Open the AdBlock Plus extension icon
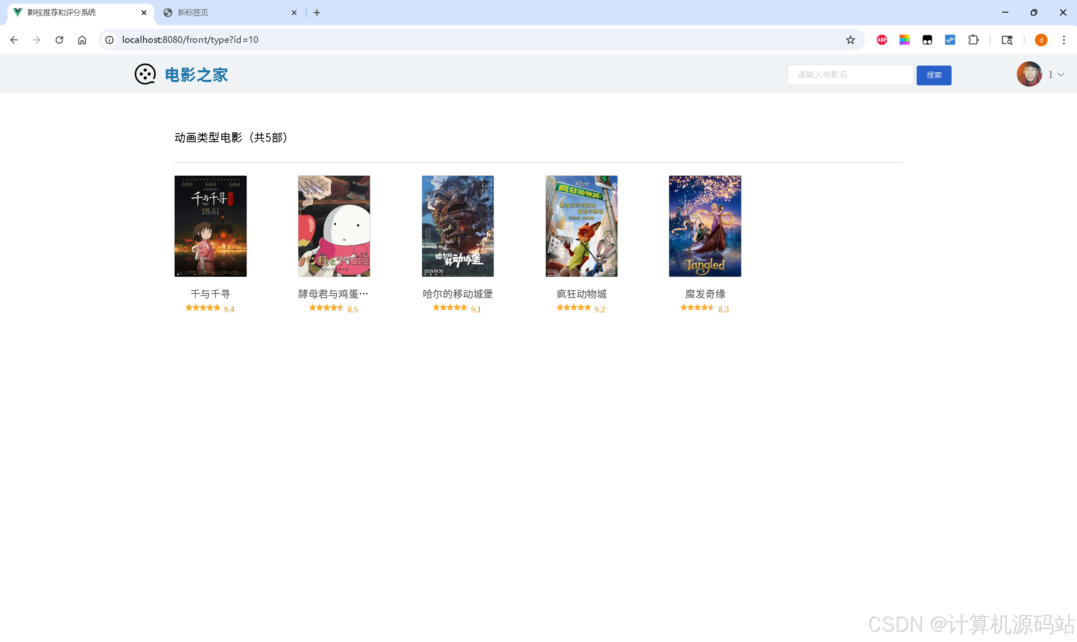The image size is (1077, 642). pyautogui.click(x=882, y=40)
